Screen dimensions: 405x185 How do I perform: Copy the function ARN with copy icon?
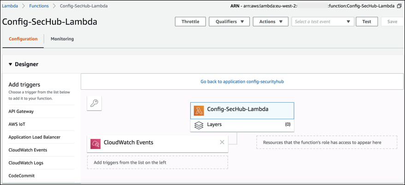(399, 6)
